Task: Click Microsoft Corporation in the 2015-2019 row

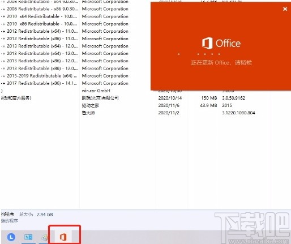Action: pyautogui.click(x=105, y=76)
